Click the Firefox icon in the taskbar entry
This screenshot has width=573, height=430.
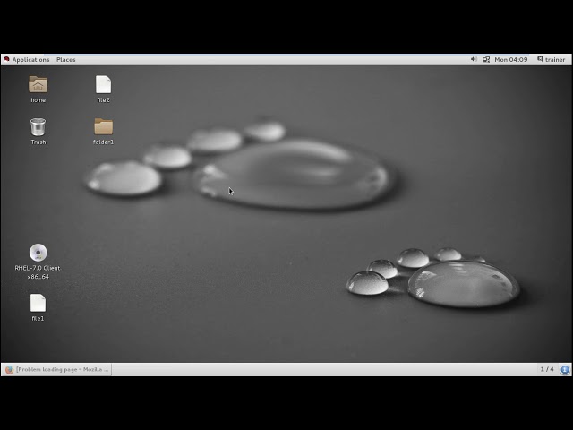tap(9, 369)
